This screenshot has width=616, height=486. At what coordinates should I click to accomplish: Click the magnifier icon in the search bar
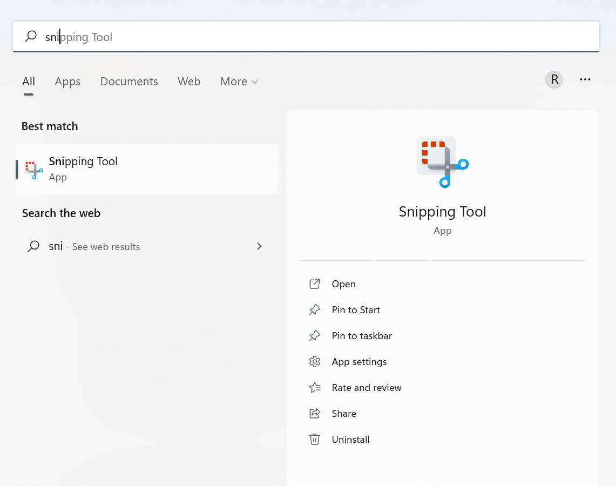[x=31, y=36]
